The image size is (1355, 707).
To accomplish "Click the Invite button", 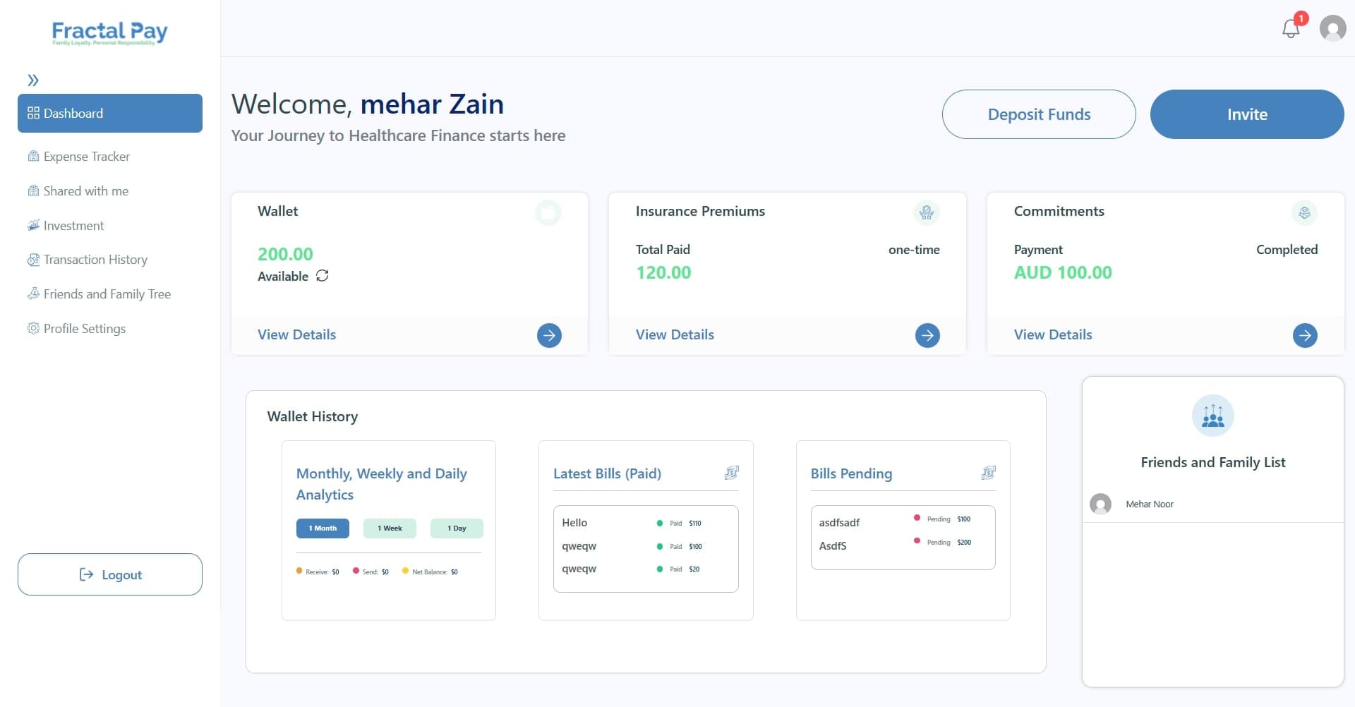I will pos(1246,114).
